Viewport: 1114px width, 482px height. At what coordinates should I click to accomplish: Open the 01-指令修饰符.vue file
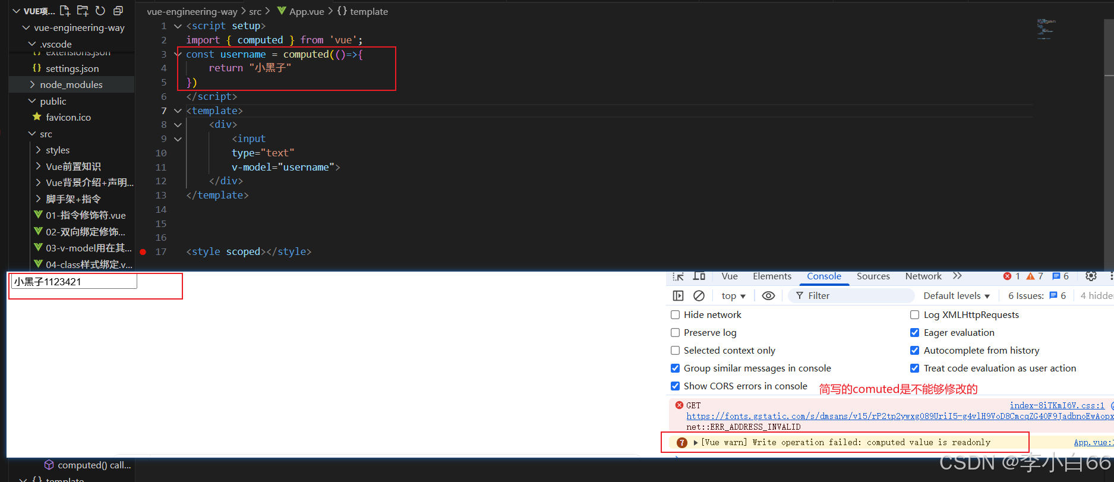point(86,215)
